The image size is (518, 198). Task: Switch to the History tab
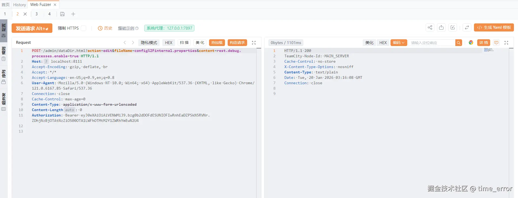[20, 5]
